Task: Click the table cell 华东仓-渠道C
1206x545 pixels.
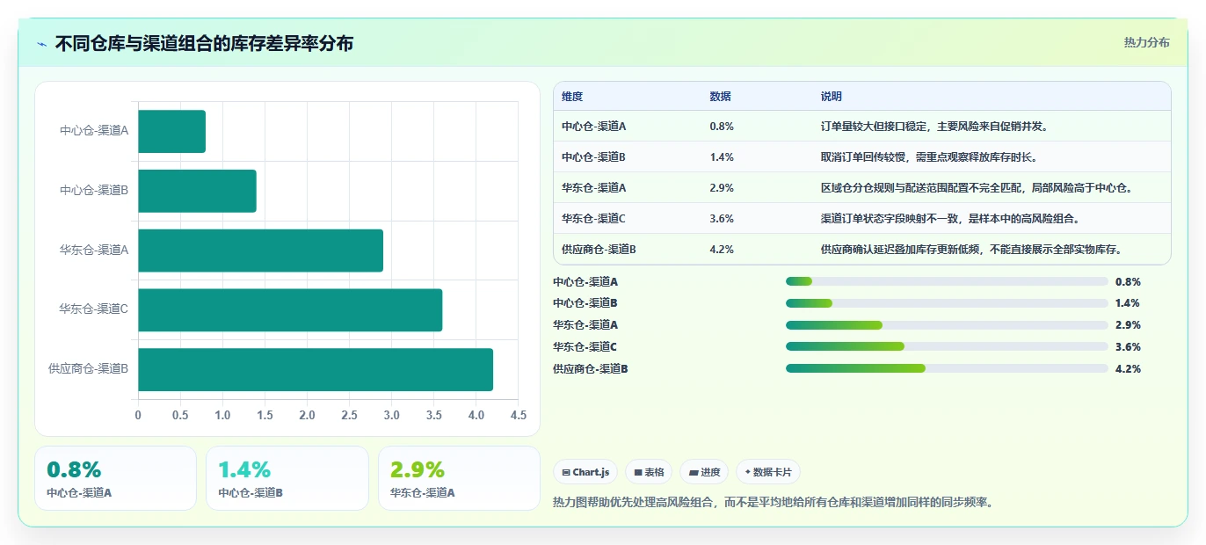Action: [x=594, y=219]
